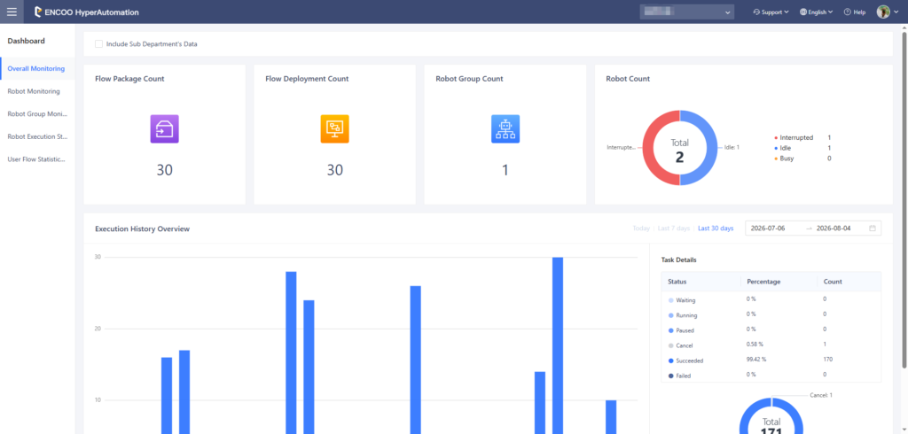Expand the English language dropdown arrow
This screenshot has height=434, width=908.
[x=830, y=12]
